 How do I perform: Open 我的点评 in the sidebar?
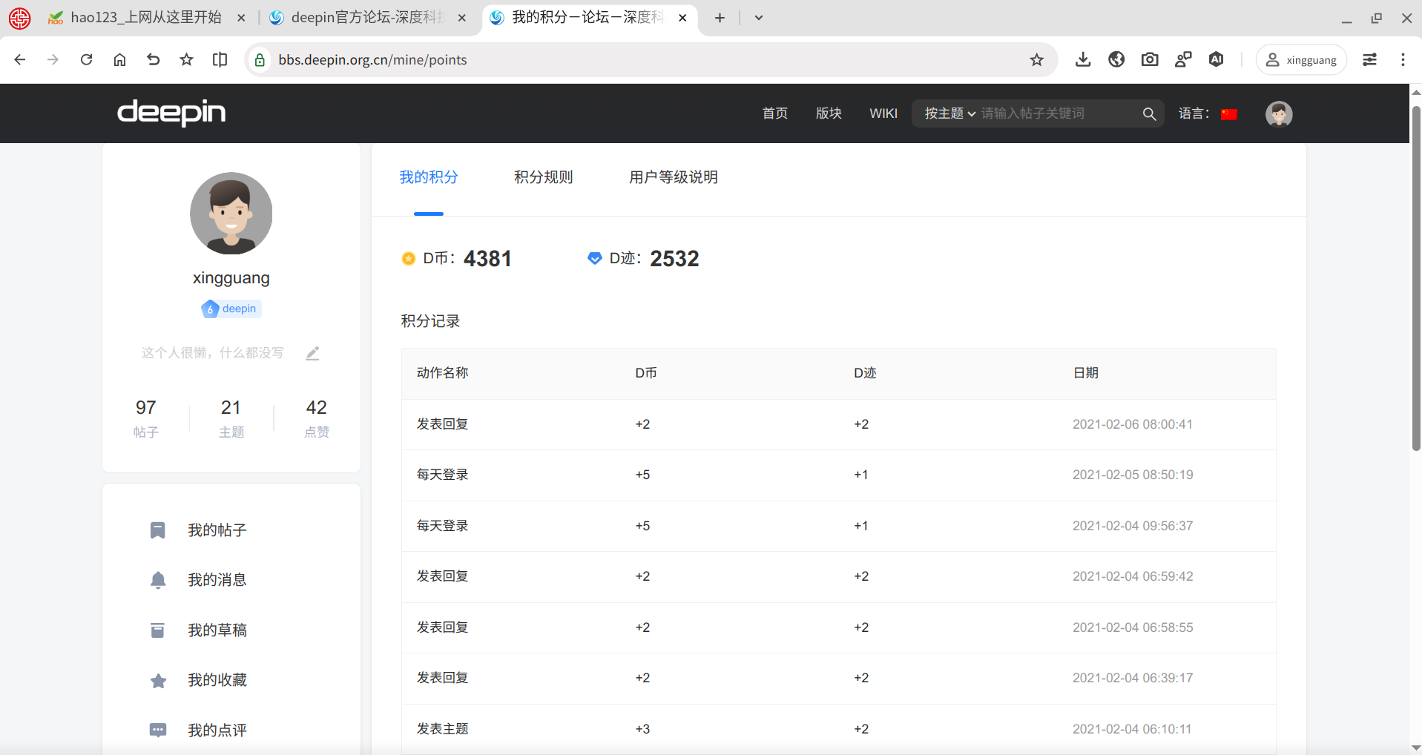(x=217, y=731)
